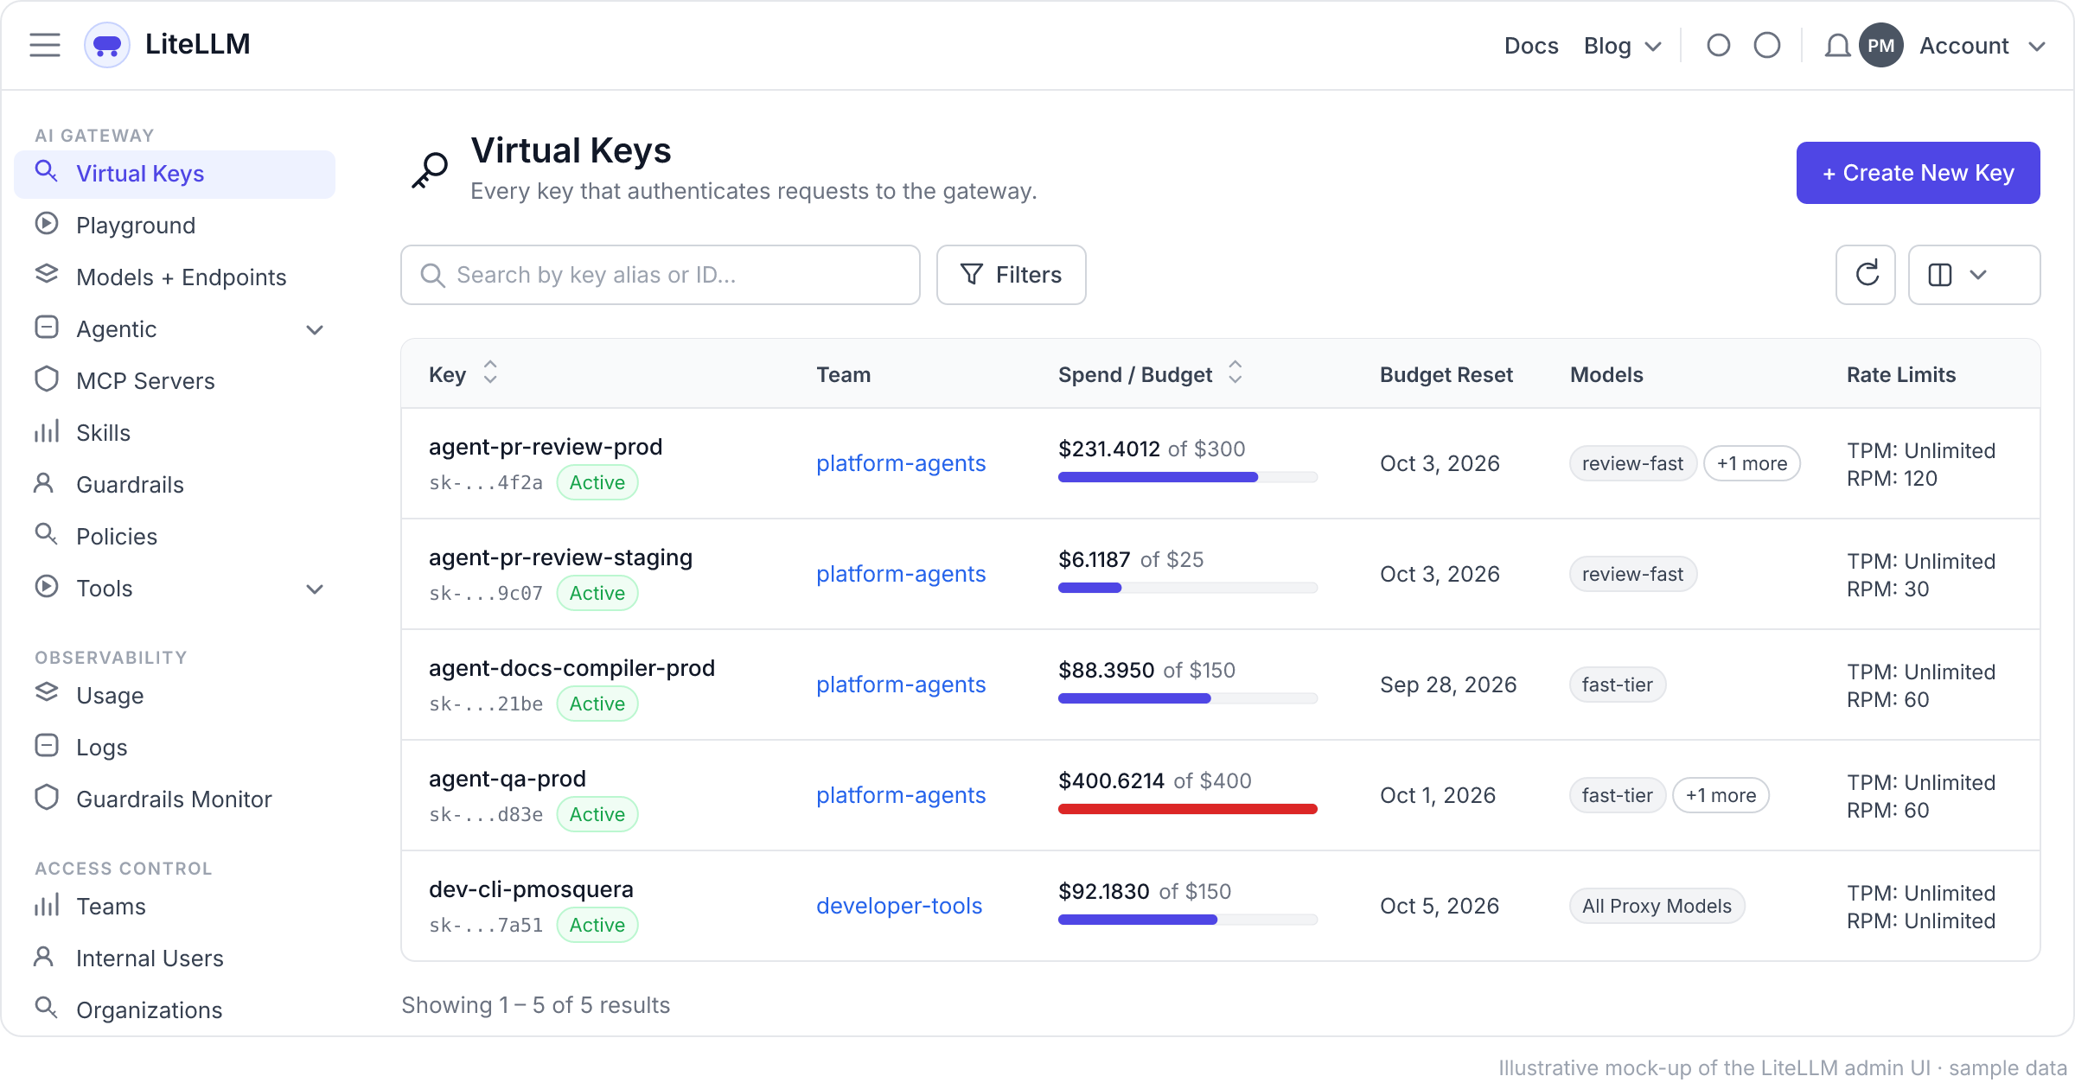
Task: Open the Account dropdown menu
Action: (x=1982, y=46)
